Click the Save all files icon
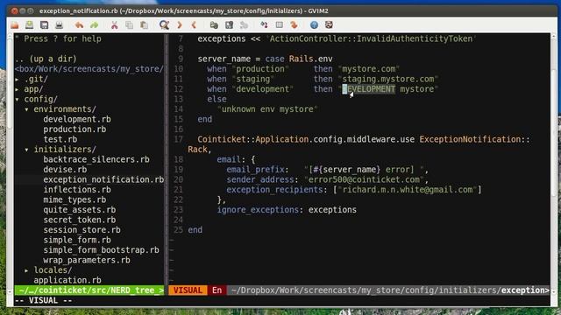The height and width of the screenshot is (315, 561). coord(45,24)
